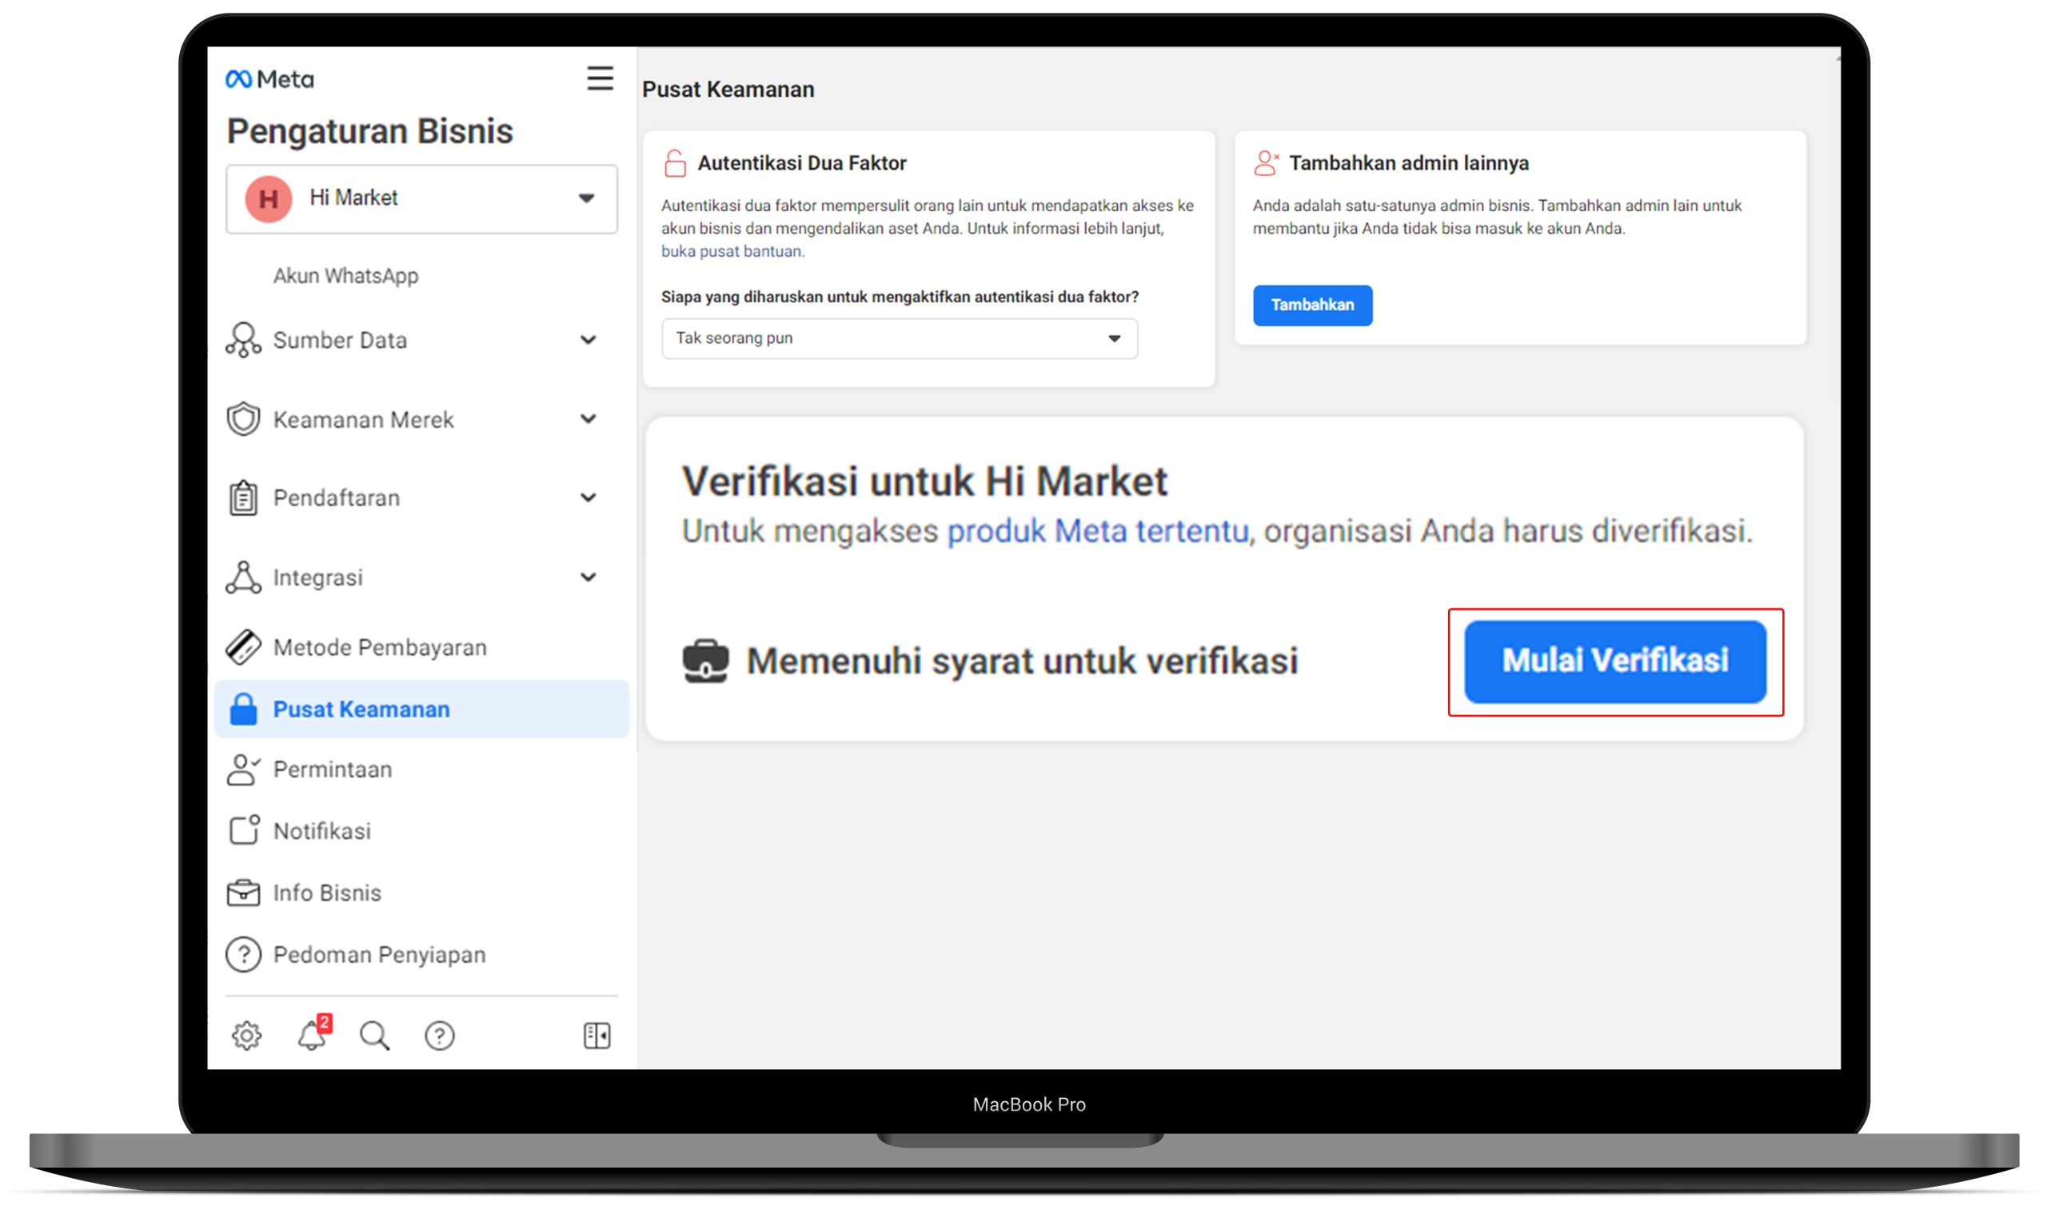The image size is (2047, 1206).
Task: Expand Integrasi chevron
Action: pyautogui.click(x=588, y=577)
